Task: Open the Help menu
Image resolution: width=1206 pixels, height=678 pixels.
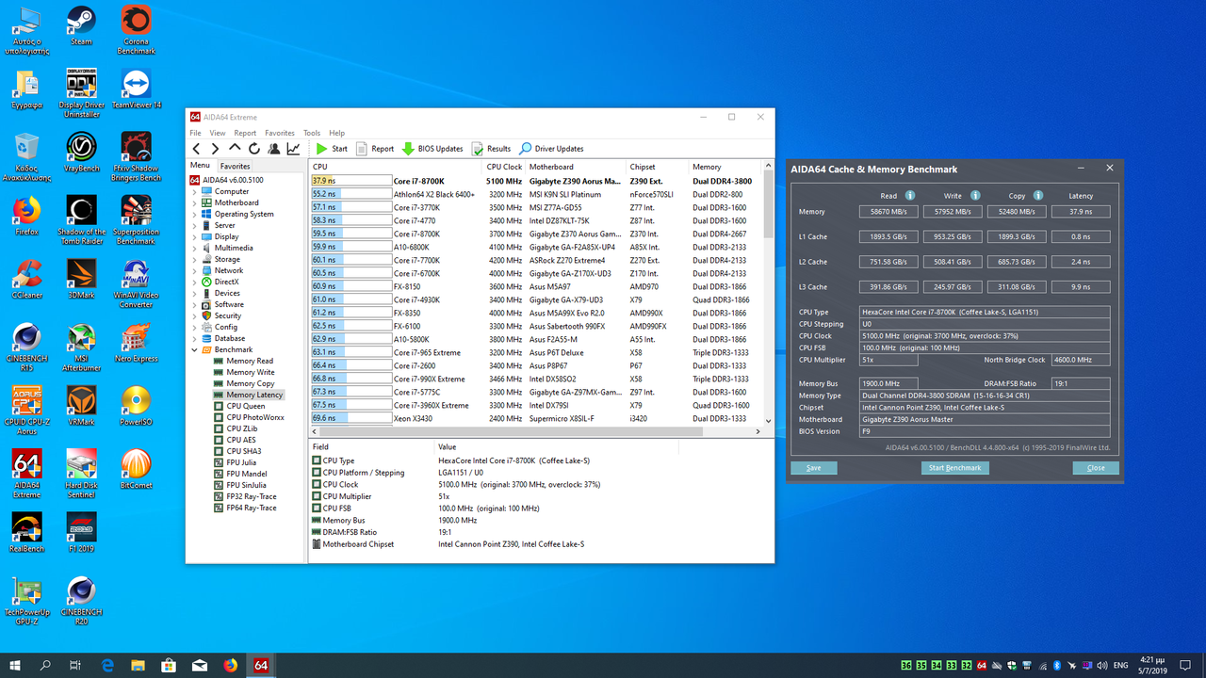Action: [337, 133]
